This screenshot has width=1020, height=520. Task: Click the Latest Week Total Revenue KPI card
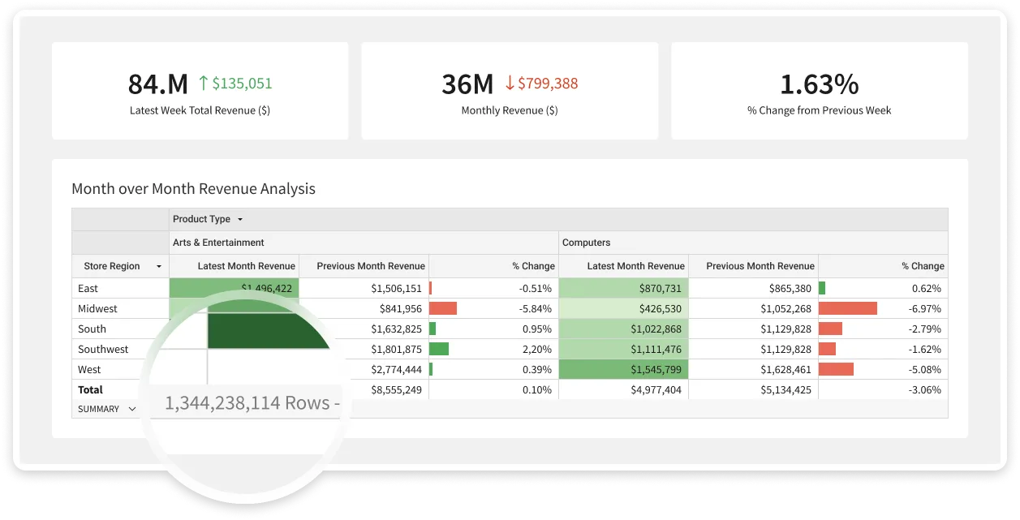coord(200,90)
